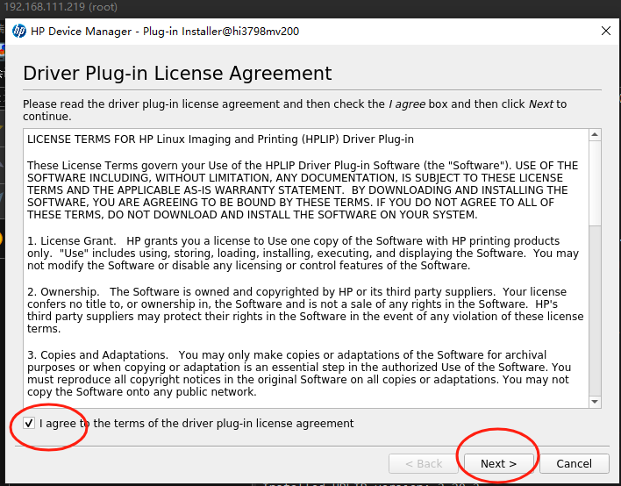Click the license agreement checkbox label text
The width and height of the screenshot is (621, 486).
pos(196,424)
